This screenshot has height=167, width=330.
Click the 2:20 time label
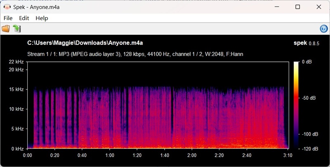pos(219,155)
